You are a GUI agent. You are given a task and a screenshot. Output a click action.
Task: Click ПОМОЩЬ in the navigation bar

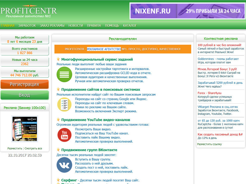click(112, 25)
